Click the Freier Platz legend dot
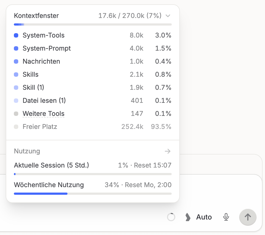The width and height of the screenshot is (265, 235). [x=16, y=127]
